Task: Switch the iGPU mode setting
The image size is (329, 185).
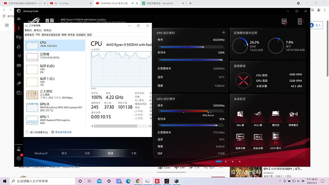Action: pyautogui.click(x=276, y=137)
